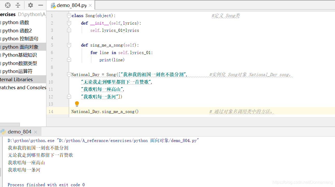
Task: Open project panel settings gear
Action: (31, 5)
